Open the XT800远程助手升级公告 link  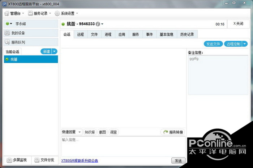80,160
